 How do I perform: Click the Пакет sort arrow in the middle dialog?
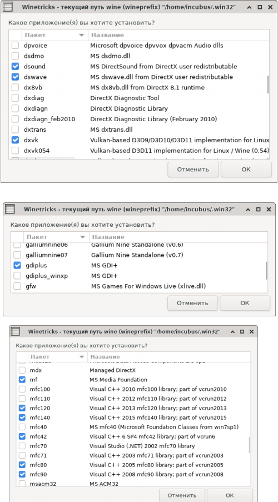[x=83, y=237]
